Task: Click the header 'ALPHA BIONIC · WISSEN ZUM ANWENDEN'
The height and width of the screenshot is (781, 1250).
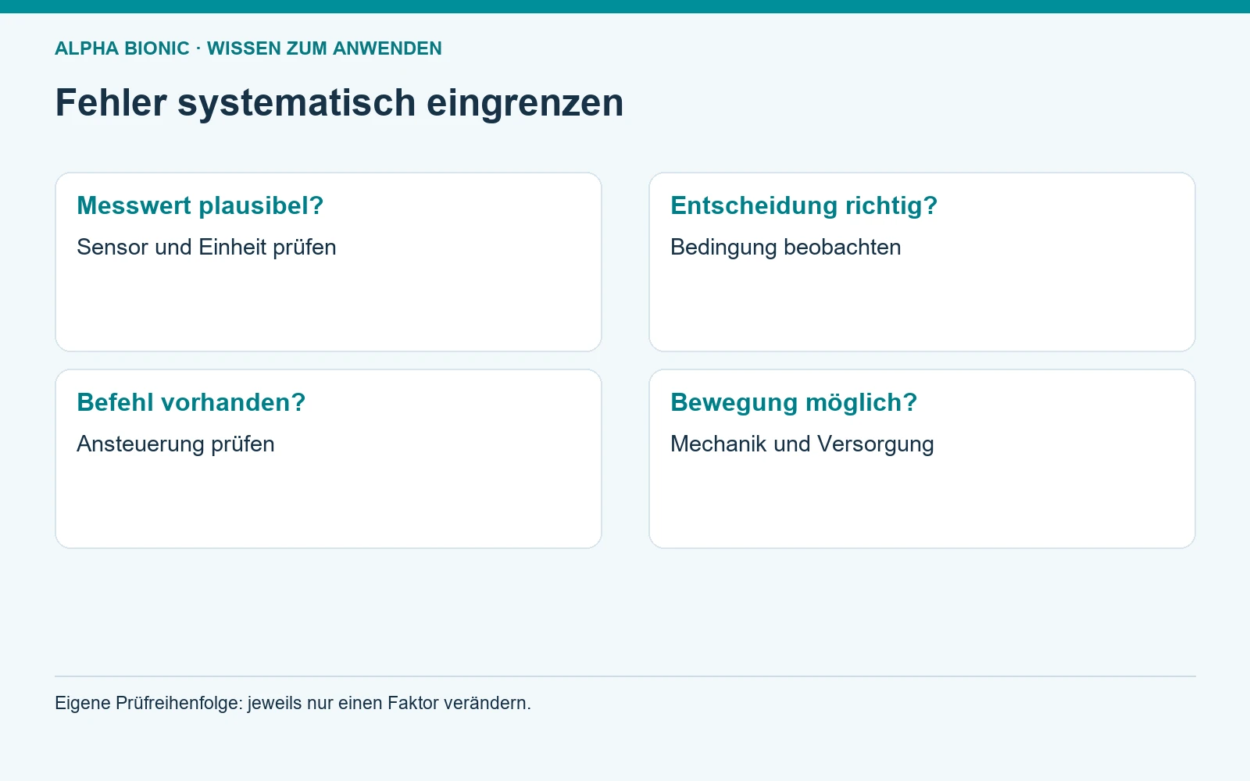Action: pos(248,48)
